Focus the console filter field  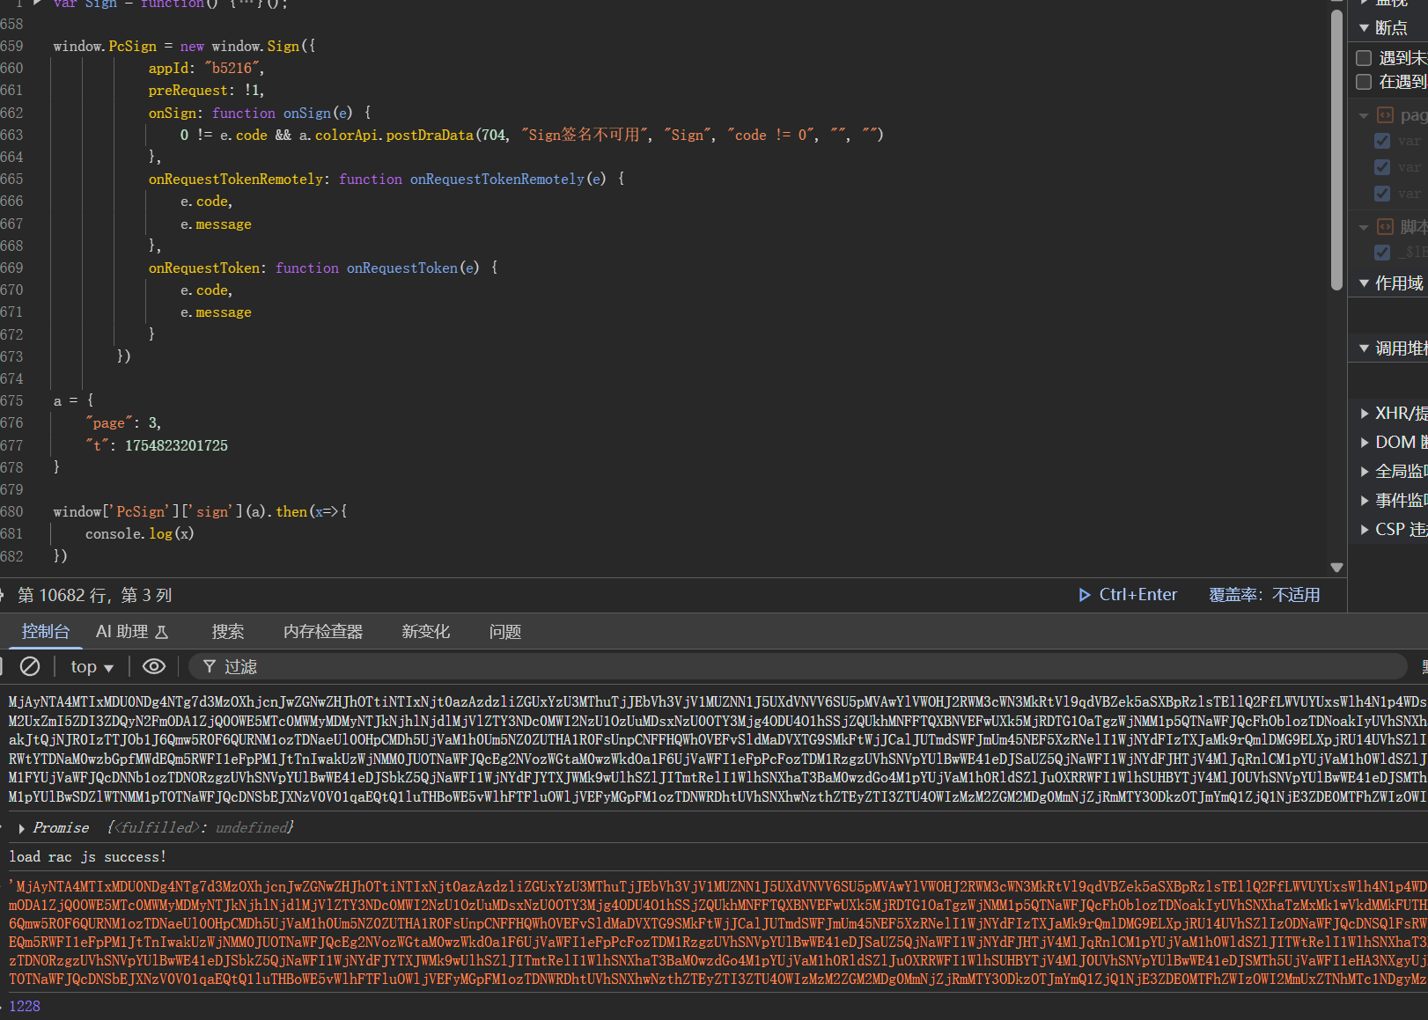coord(798,666)
